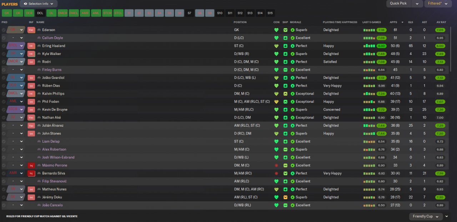457x222 pixels.
Task: Click John Stones' Int status icon
Action: 31,133
